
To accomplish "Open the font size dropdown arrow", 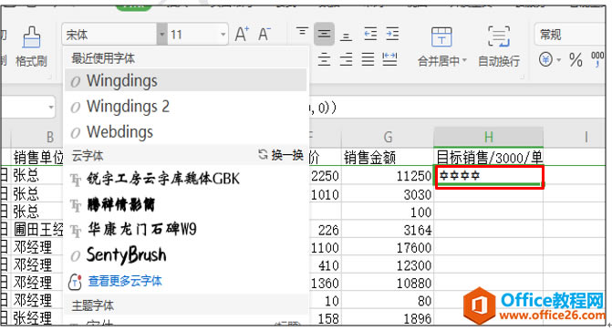I will (223, 35).
